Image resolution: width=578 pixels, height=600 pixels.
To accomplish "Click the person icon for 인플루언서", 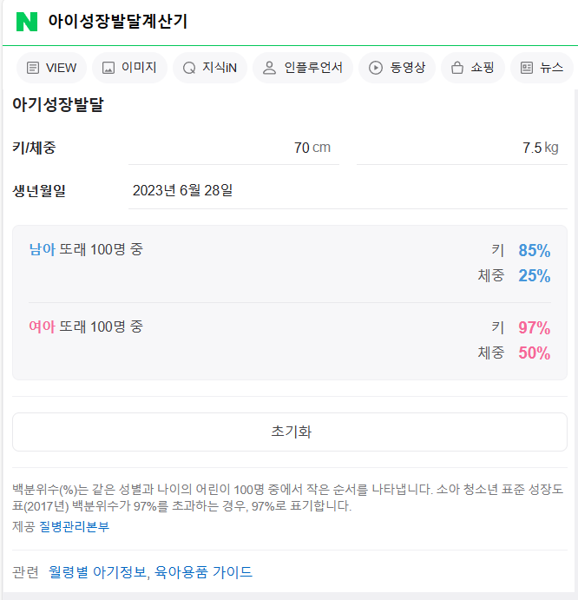I will coord(269,68).
